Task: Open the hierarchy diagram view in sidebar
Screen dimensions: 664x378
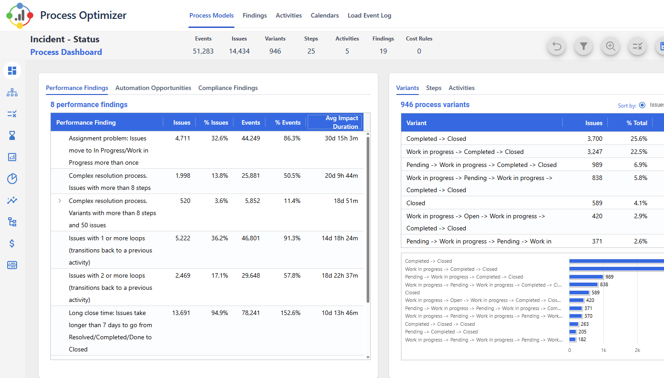Action: (12, 92)
